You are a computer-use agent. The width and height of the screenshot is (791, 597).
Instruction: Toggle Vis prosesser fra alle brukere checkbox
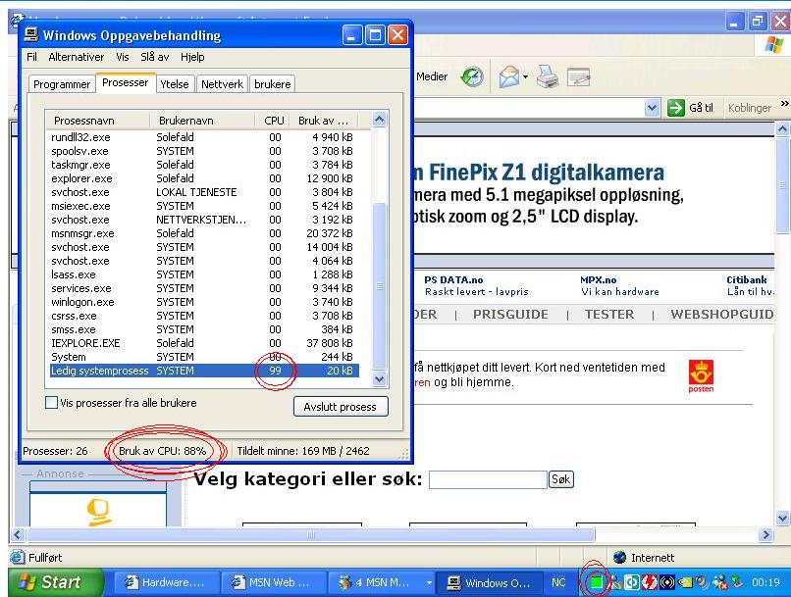point(51,403)
